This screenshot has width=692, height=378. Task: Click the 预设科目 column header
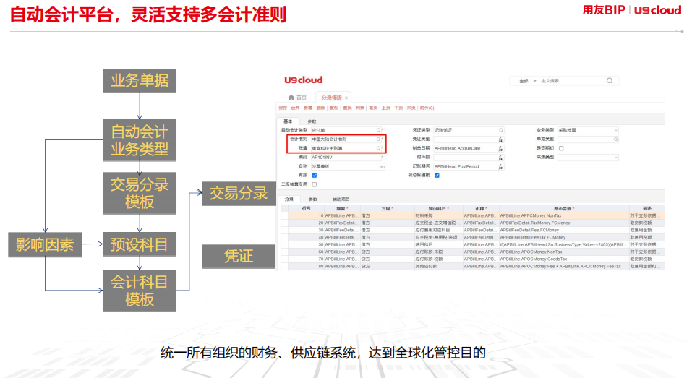[439, 208]
